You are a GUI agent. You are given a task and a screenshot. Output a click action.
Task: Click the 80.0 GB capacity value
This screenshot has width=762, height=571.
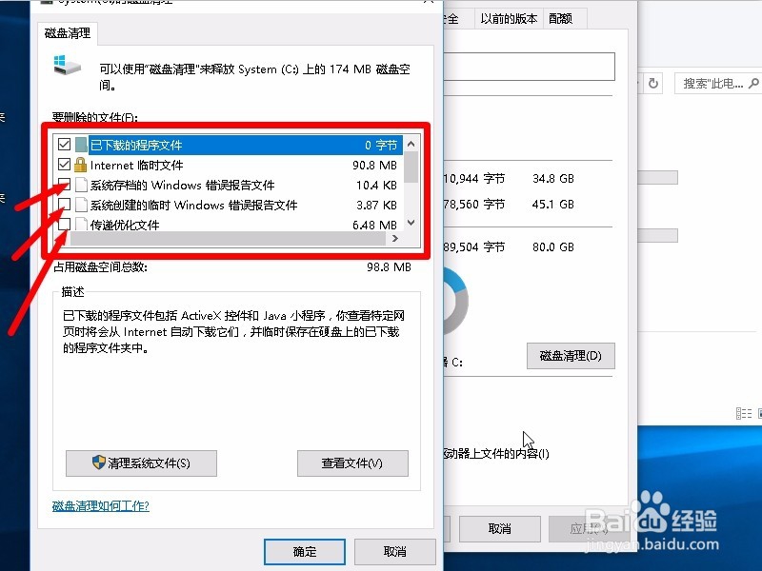553,247
